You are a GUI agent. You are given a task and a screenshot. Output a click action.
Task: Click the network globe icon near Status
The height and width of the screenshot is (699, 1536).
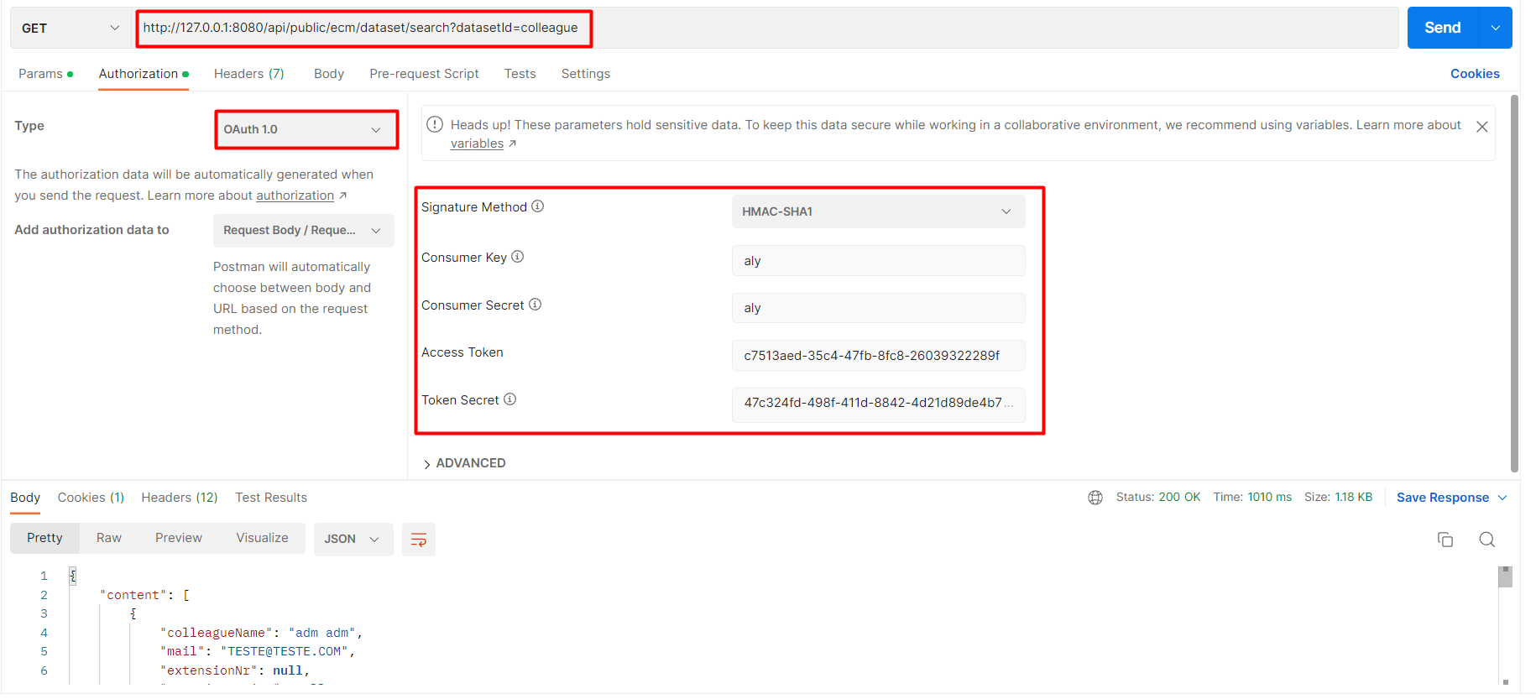[x=1095, y=498]
